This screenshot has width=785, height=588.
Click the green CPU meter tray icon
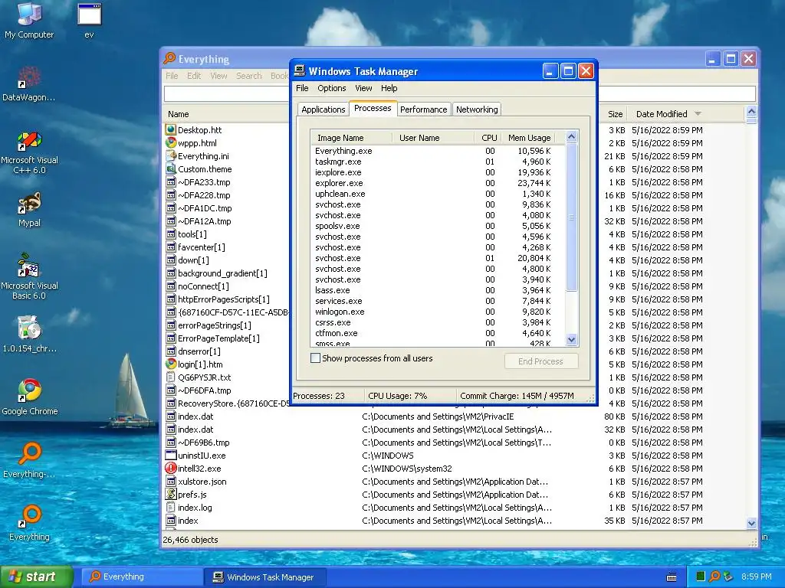[x=701, y=577]
